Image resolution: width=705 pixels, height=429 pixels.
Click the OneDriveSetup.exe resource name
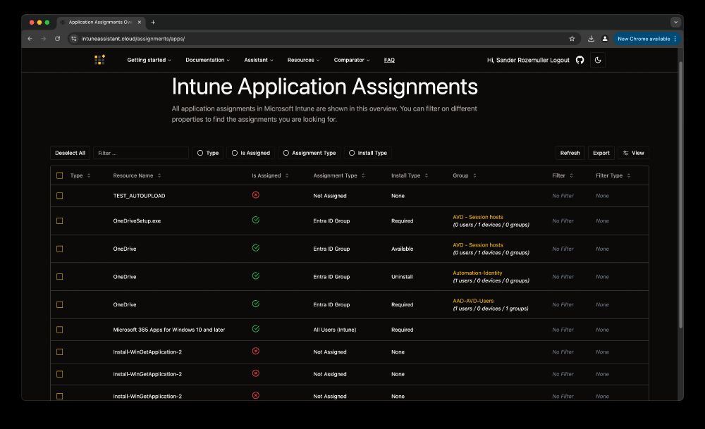tap(137, 221)
